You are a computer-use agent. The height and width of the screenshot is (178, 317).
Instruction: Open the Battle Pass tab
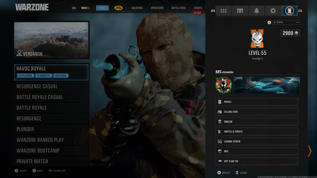[178, 8]
